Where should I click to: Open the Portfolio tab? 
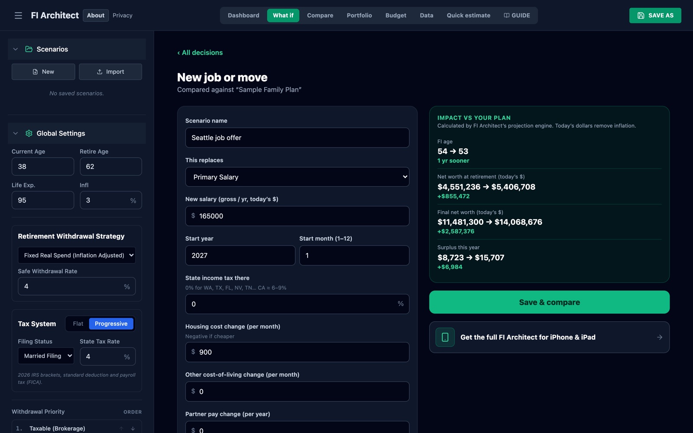[359, 16]
